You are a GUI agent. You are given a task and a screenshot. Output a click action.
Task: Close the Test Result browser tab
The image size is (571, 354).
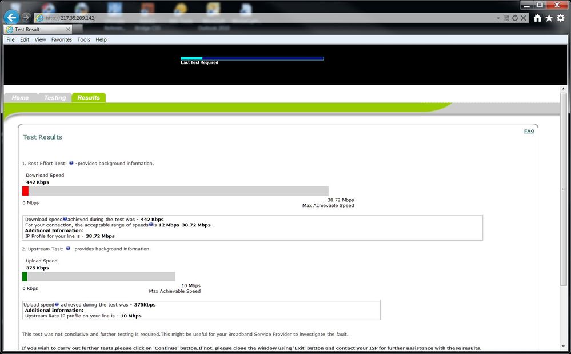pos(68,29)
